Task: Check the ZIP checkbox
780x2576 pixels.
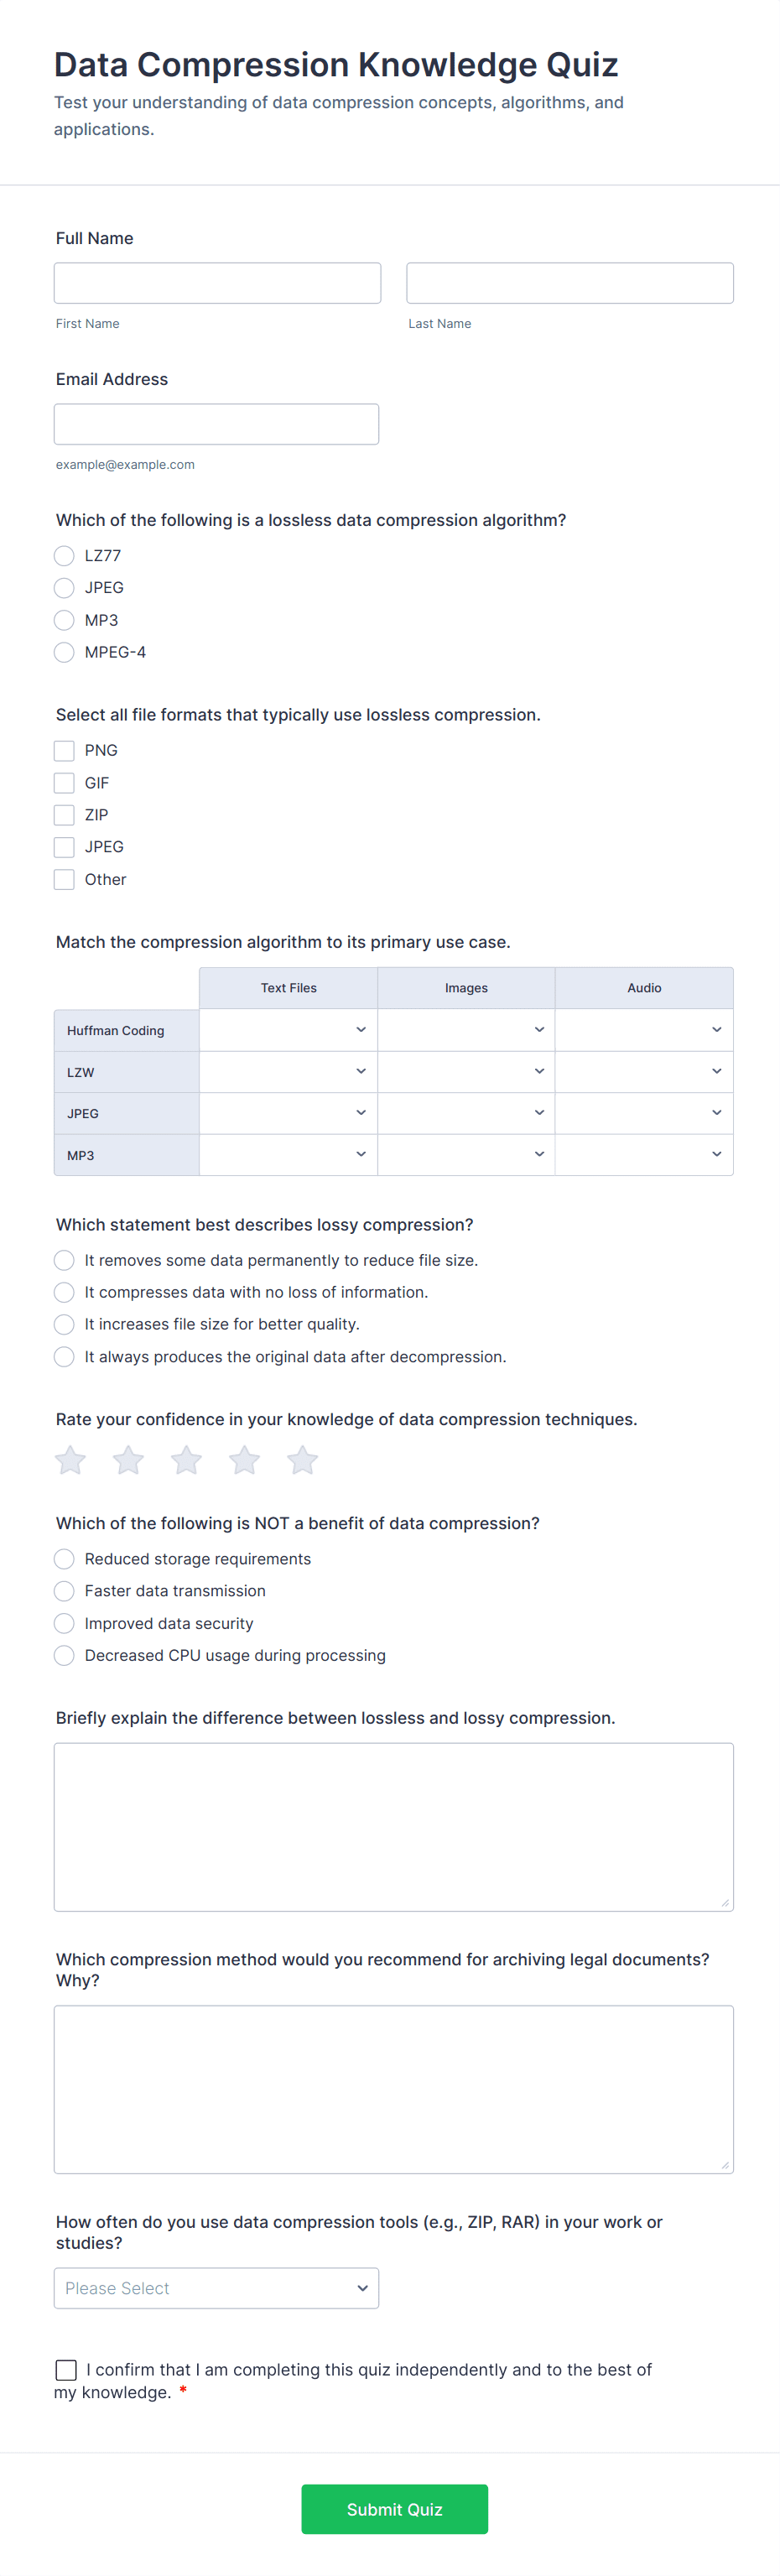Action: tap(64, 815)
